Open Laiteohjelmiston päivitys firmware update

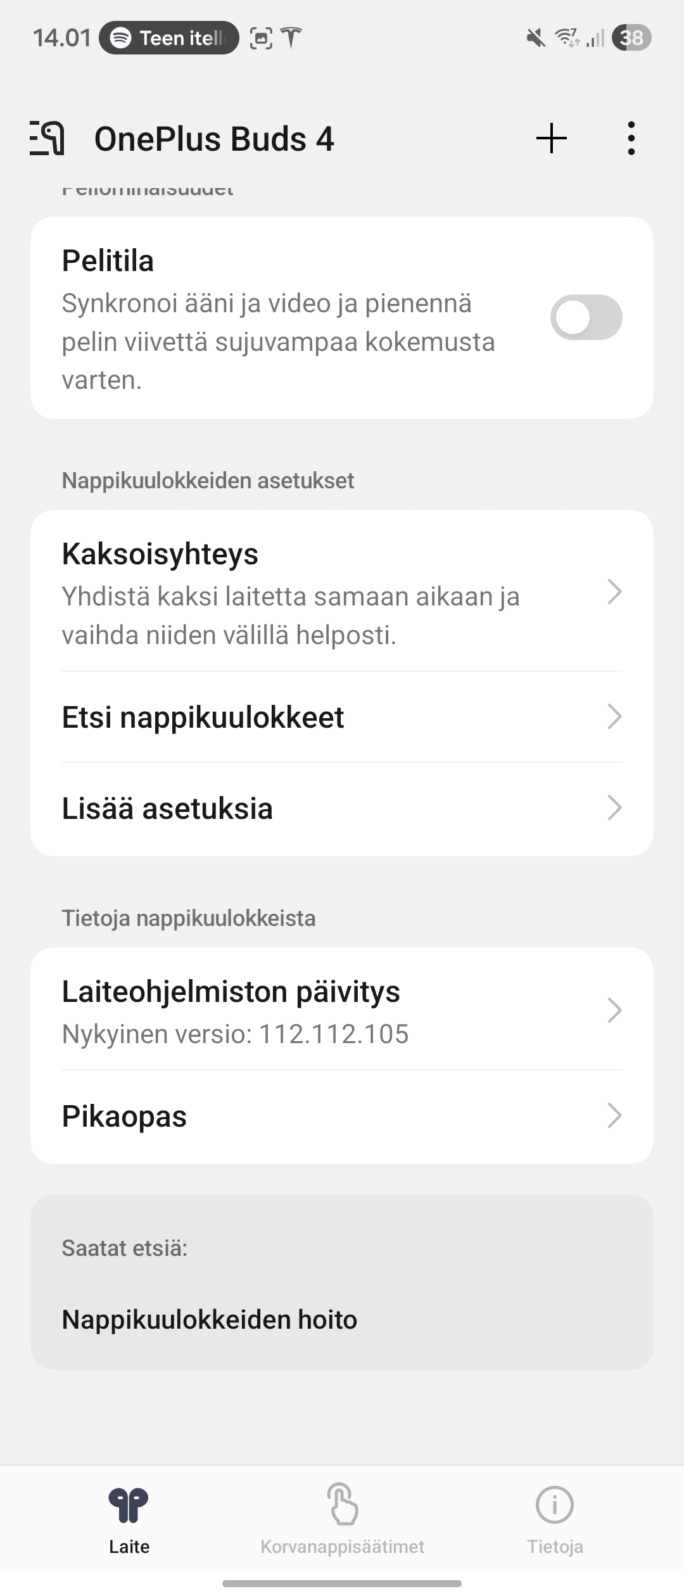pyautogui.click(x=342, y=1010)
